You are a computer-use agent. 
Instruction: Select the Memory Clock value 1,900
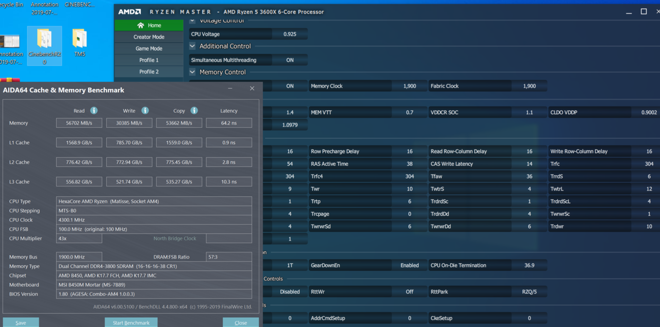[x=409, y=86]
